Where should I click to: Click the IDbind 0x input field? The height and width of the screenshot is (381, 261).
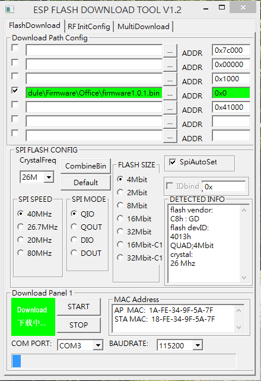click(224, 186)
